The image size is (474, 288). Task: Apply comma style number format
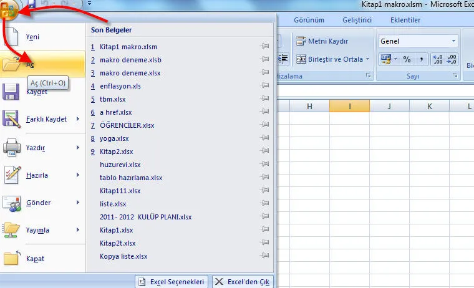[422, 59]
